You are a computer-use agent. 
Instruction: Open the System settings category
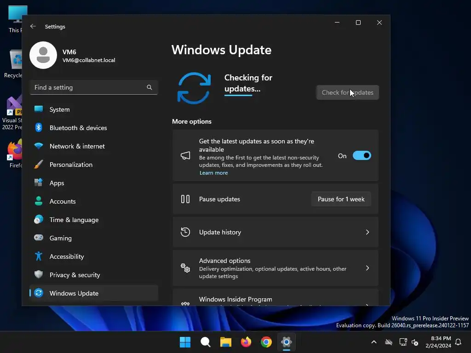[94, 109]
